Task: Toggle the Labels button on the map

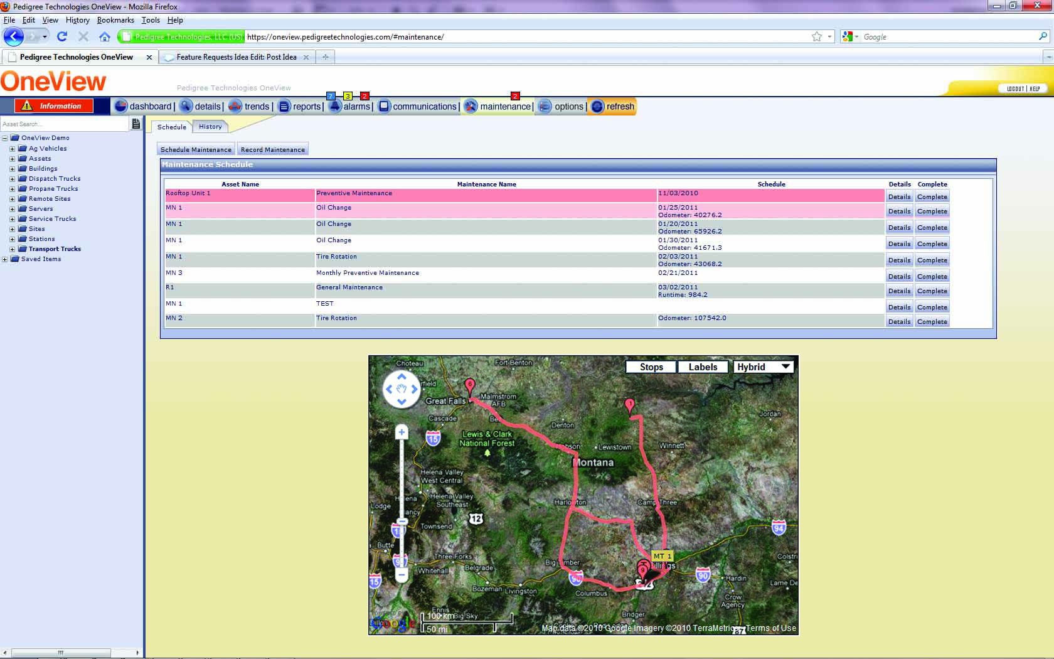Action: tap(702, 367)
